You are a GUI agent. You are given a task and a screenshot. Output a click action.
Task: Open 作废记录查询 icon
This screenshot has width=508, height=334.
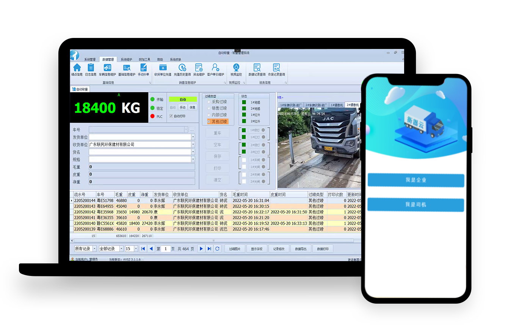coord(276,68)
